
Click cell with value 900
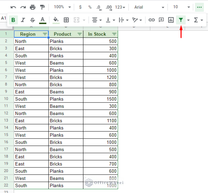[100, 92]
